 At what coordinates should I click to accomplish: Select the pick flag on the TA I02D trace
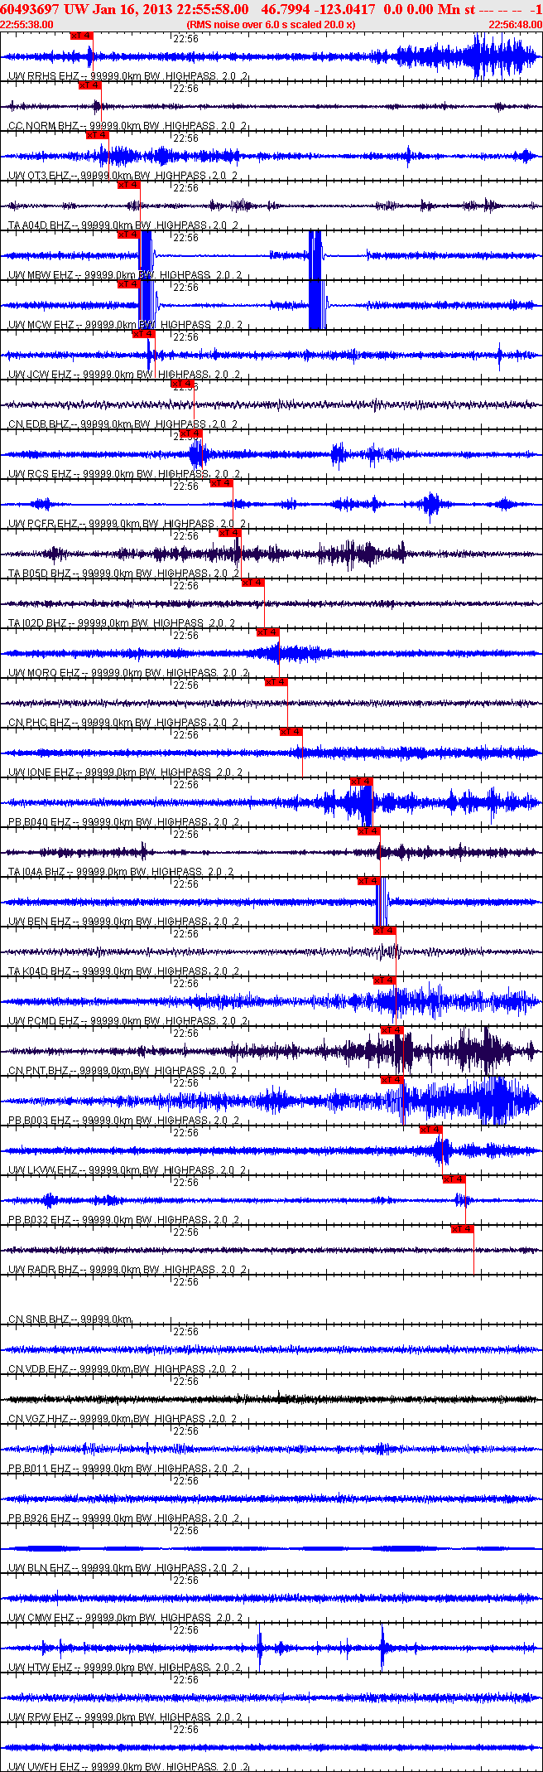point(252,583)
